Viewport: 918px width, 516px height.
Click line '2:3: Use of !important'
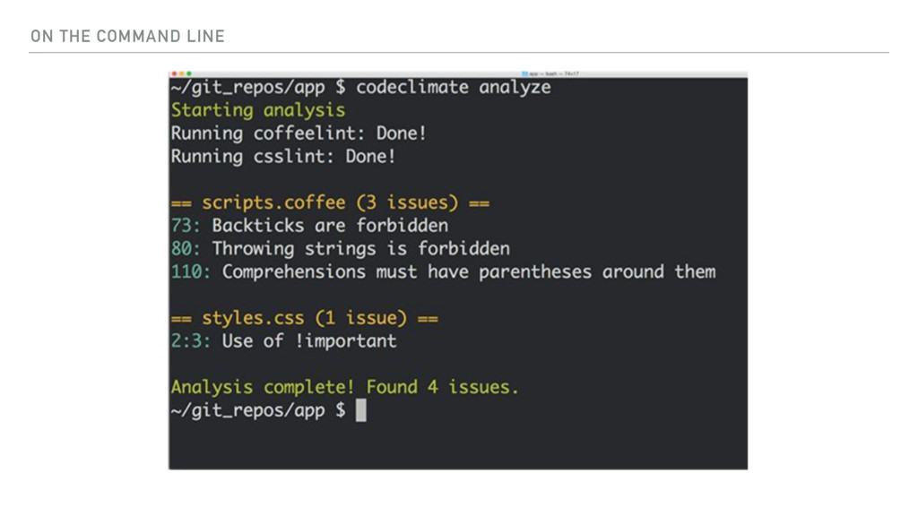284,341
